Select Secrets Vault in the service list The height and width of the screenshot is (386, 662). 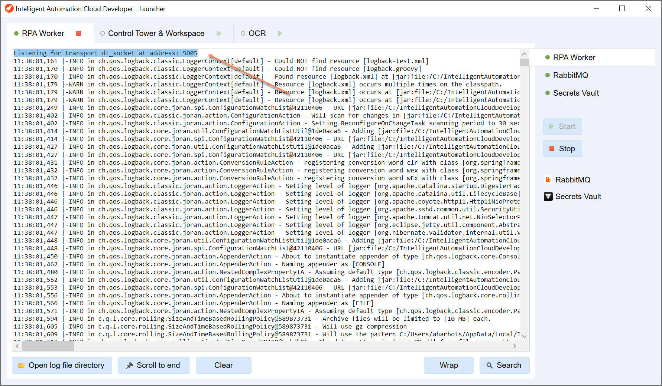click(x=592, y=93)
